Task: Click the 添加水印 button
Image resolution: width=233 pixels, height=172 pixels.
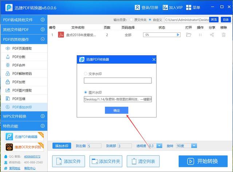Action: pyautogui.click(x=62, y=146)
